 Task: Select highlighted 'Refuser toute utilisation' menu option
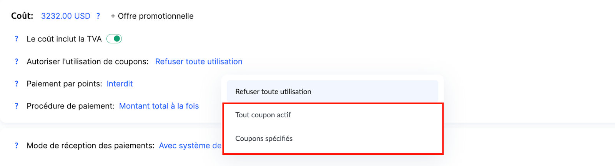click(x=273, y=92)
